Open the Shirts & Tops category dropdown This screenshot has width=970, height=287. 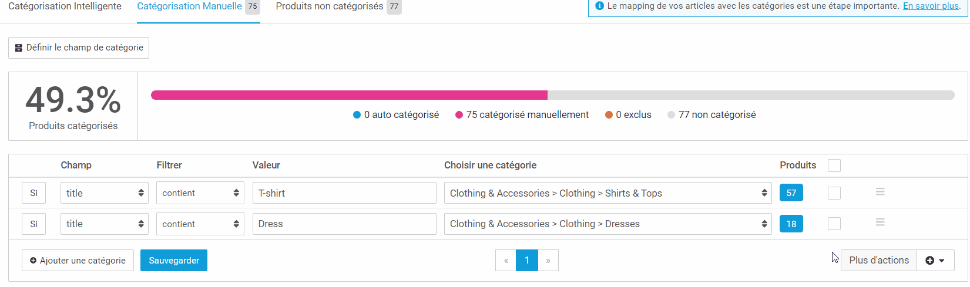click(x=608, y=193)
